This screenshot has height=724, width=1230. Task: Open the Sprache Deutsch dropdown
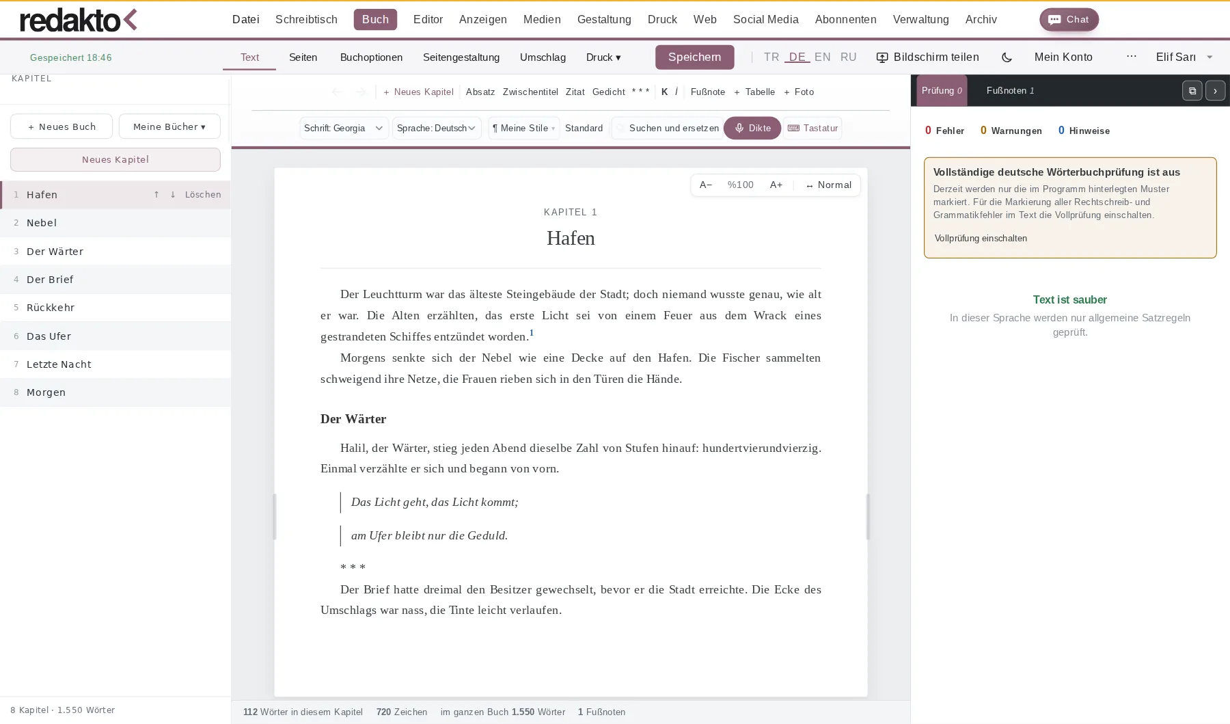coord(437,128)
